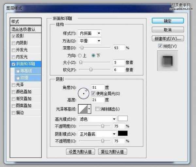Open the 方法 (Technique) 平滑 dropdown
The image size is (196, 167).
point(90,41)
